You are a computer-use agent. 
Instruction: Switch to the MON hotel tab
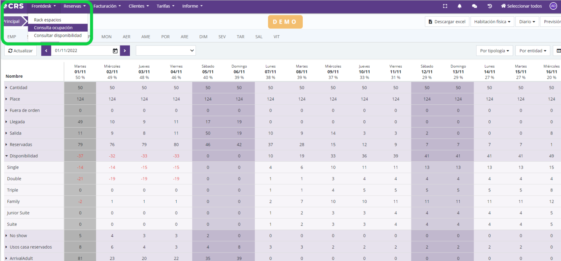(106, 37)
